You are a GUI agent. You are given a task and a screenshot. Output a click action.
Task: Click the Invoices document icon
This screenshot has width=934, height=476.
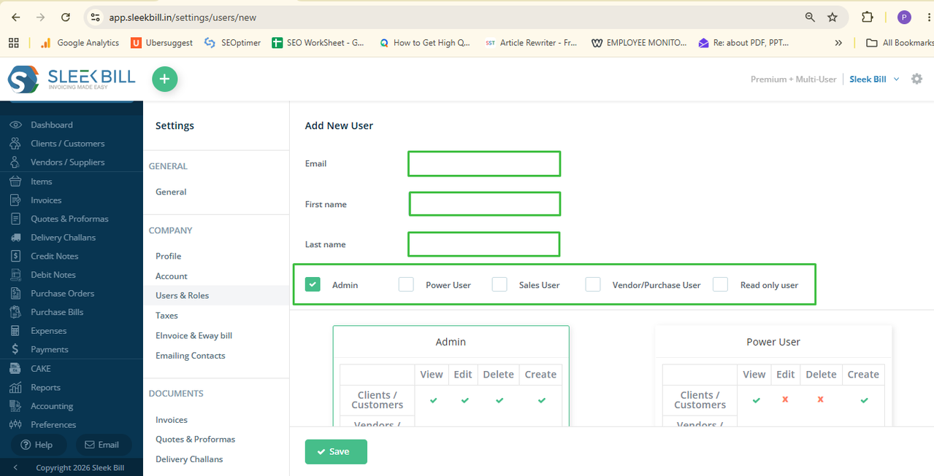click(15, 200)
